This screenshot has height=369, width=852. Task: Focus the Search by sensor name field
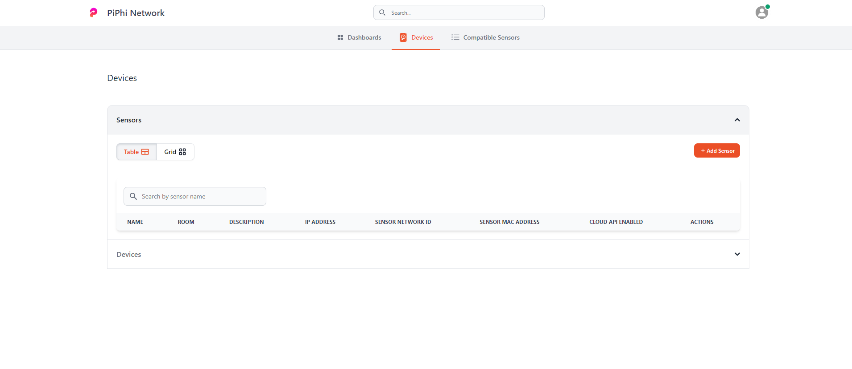pyautogui.click(x=195, y=196)
